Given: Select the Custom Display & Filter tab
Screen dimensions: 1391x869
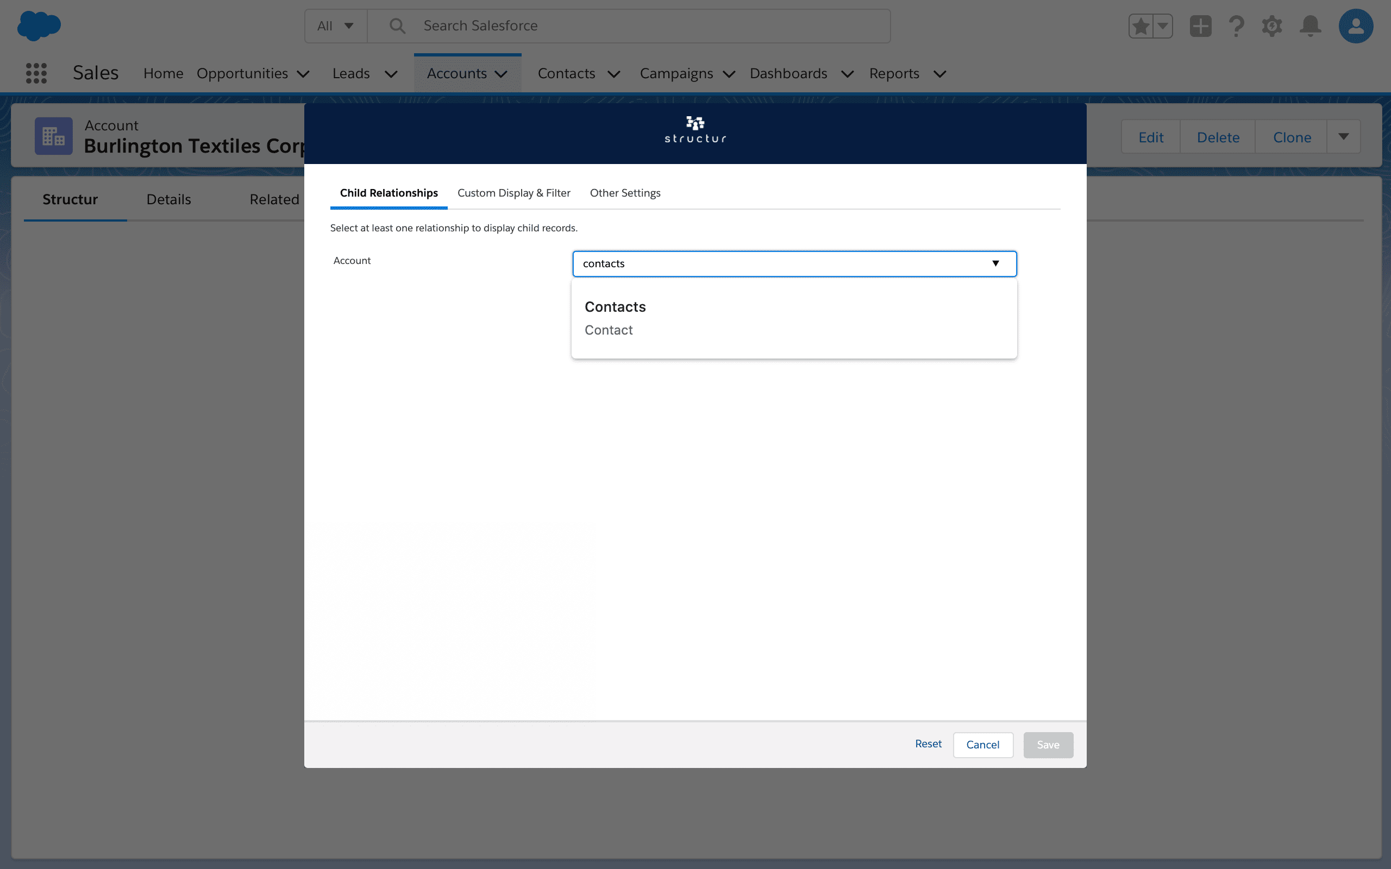Looking at the screenshot, I should pos(514,193).
